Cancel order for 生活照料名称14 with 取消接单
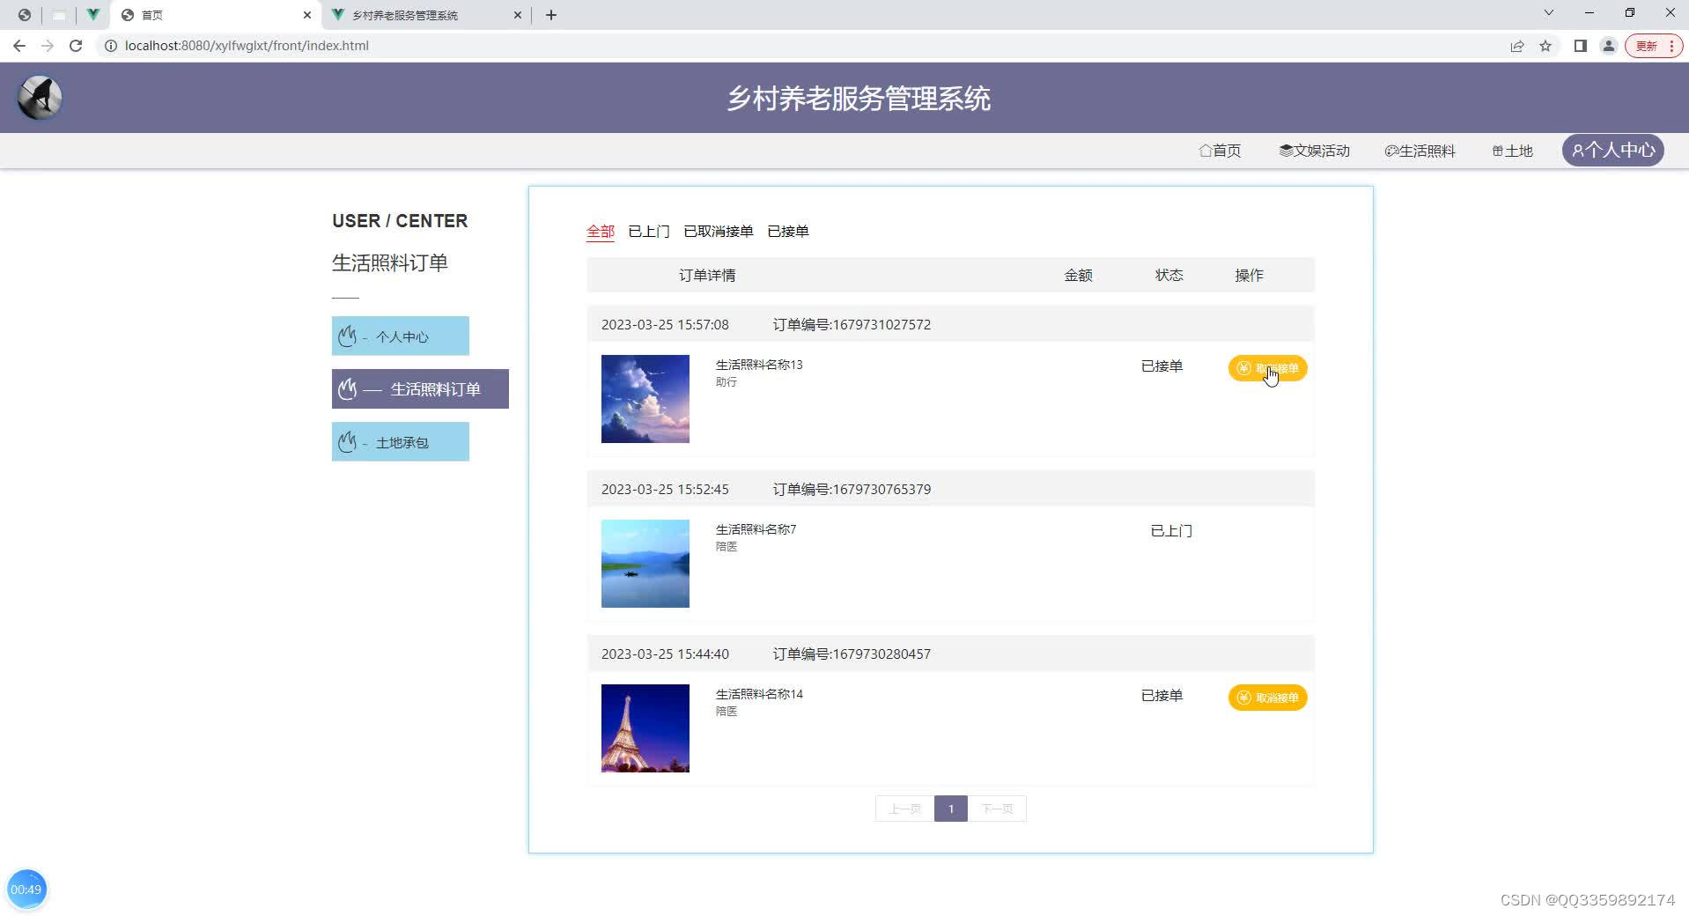 tap(1267, 698)
